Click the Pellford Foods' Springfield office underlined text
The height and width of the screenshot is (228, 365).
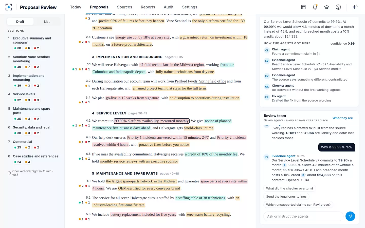(x=200, y=81)
